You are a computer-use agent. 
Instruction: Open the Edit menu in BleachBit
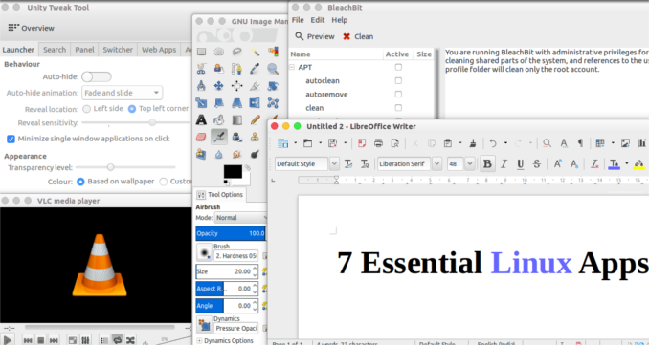(x=318, y=20)
